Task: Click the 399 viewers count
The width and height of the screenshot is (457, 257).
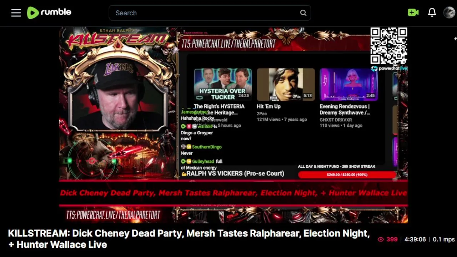Action: (387, 240)
